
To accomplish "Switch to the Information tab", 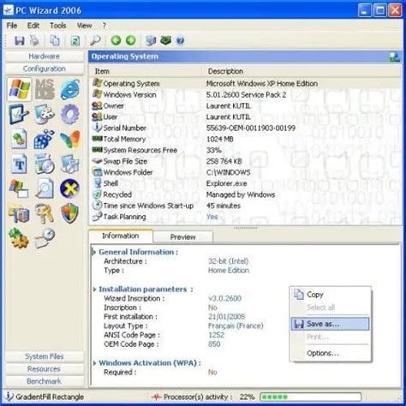I will tap(121, 236).
